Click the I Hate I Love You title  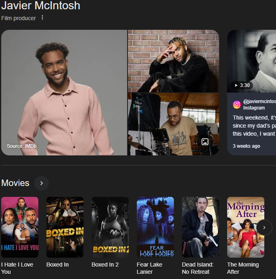coord(17,268)
